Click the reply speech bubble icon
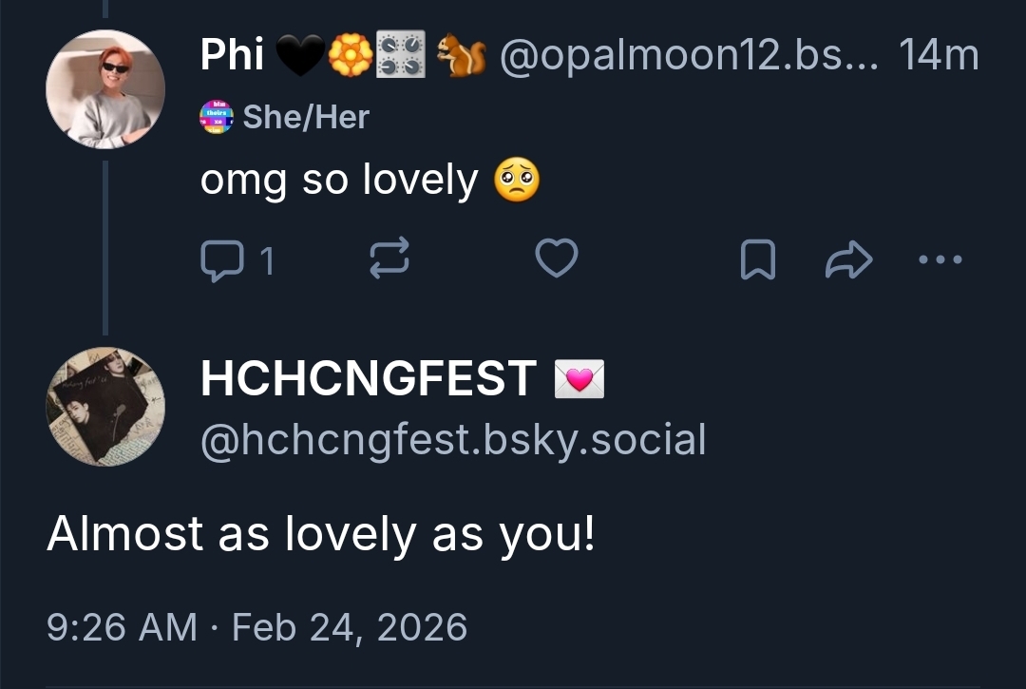 pyautogui.click(x=220, y=258)
